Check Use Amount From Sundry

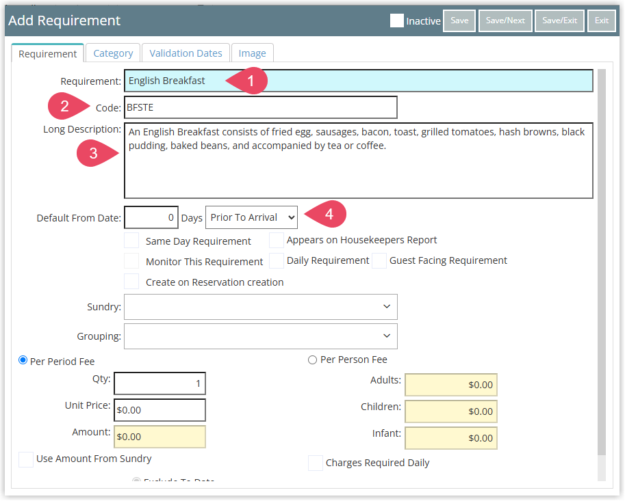tap(26, 459)
